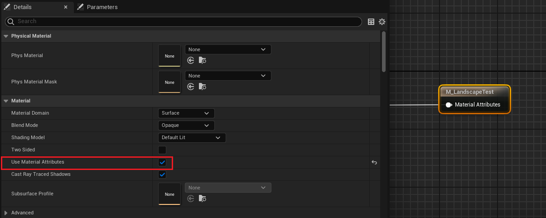Click Use Selected Asset arrow for Phys Material Mask
This screenshot has height=218, width=546.
(x=191, y=87)
